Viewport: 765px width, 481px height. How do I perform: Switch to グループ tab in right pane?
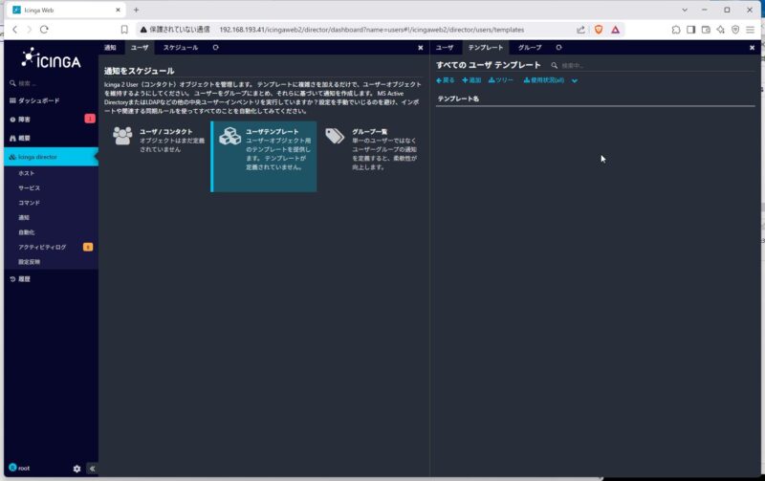530,47
